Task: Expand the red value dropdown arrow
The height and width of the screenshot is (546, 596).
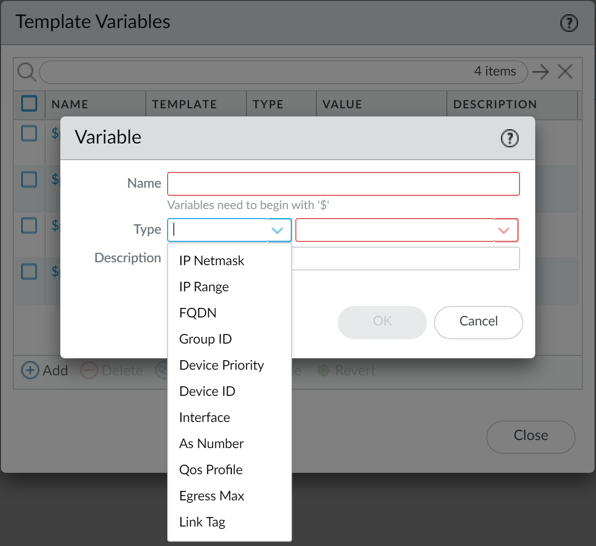Action: [503, 230]
